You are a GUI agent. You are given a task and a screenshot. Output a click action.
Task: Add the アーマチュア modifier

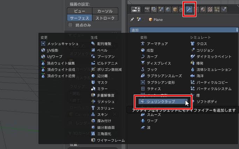point(154,44)
